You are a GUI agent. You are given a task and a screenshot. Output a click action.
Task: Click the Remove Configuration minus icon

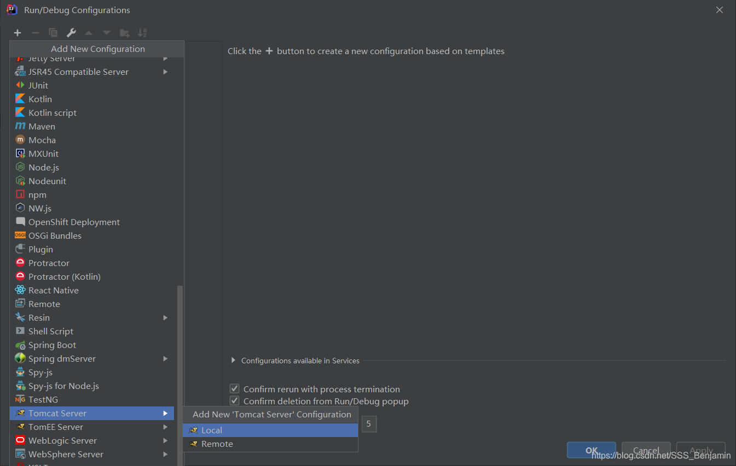(35, 33)
